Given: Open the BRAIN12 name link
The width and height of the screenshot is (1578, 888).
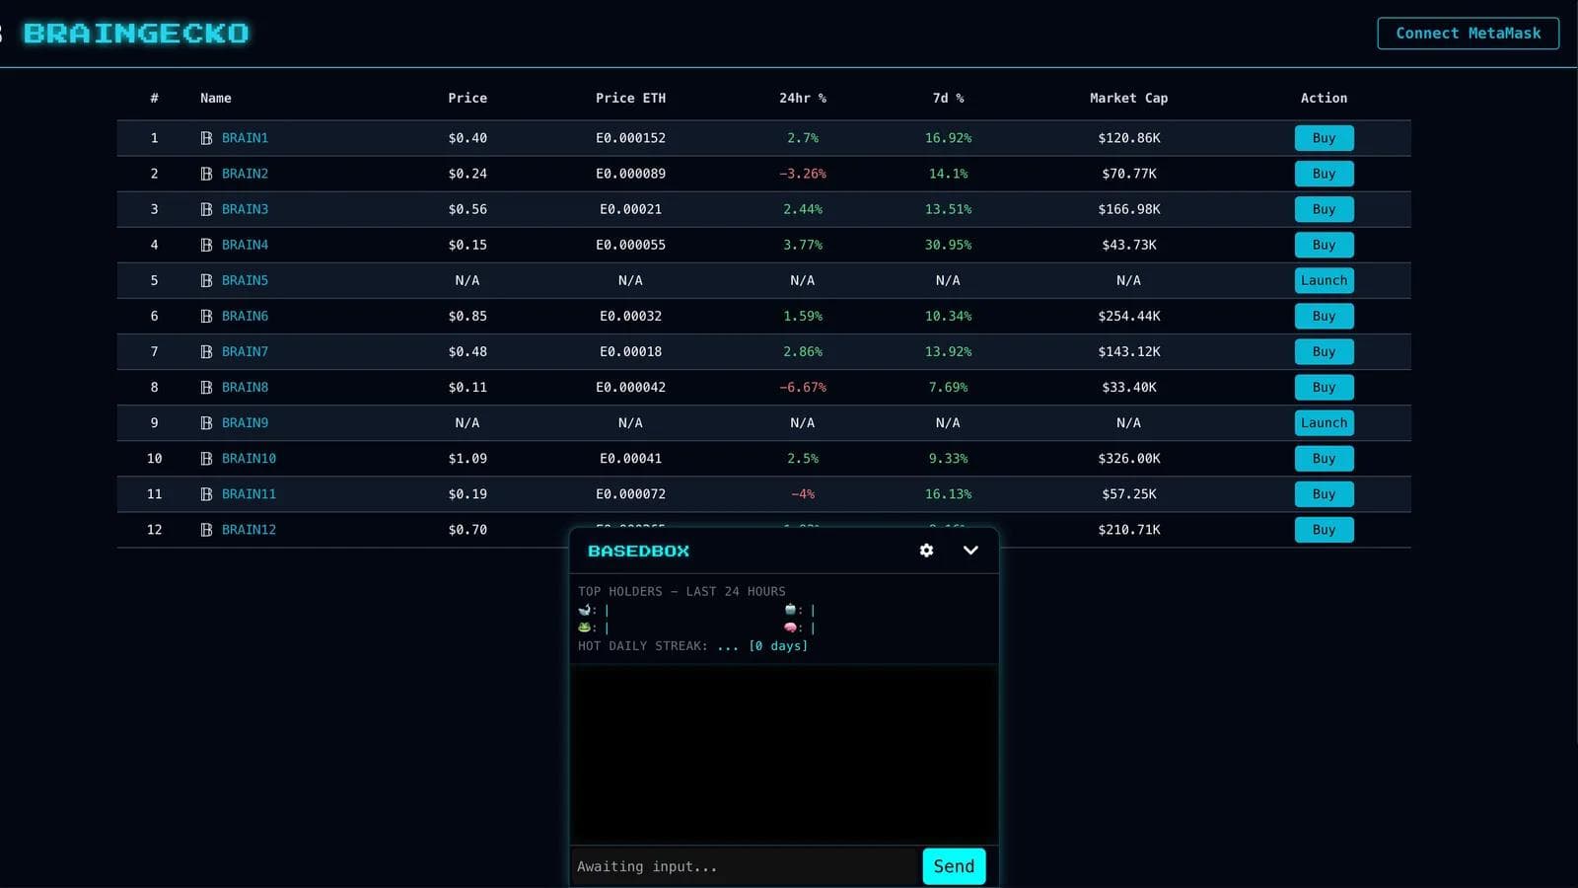Looking at the screenshot, I should 249,530.
